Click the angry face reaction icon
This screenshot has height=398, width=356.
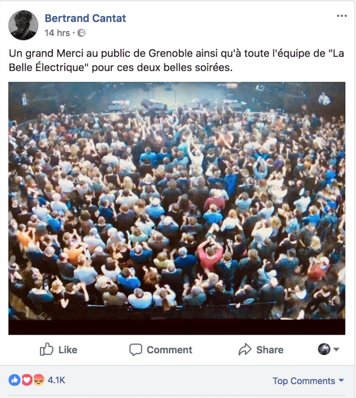[x=38, y=380]
